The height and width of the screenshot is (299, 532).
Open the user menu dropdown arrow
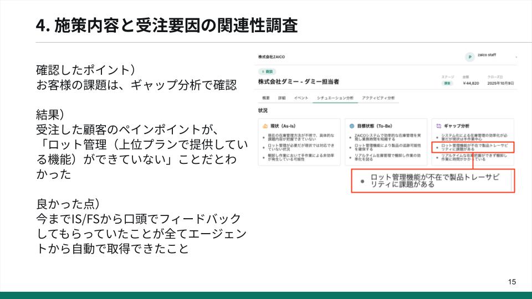click(x=516, y=57)
